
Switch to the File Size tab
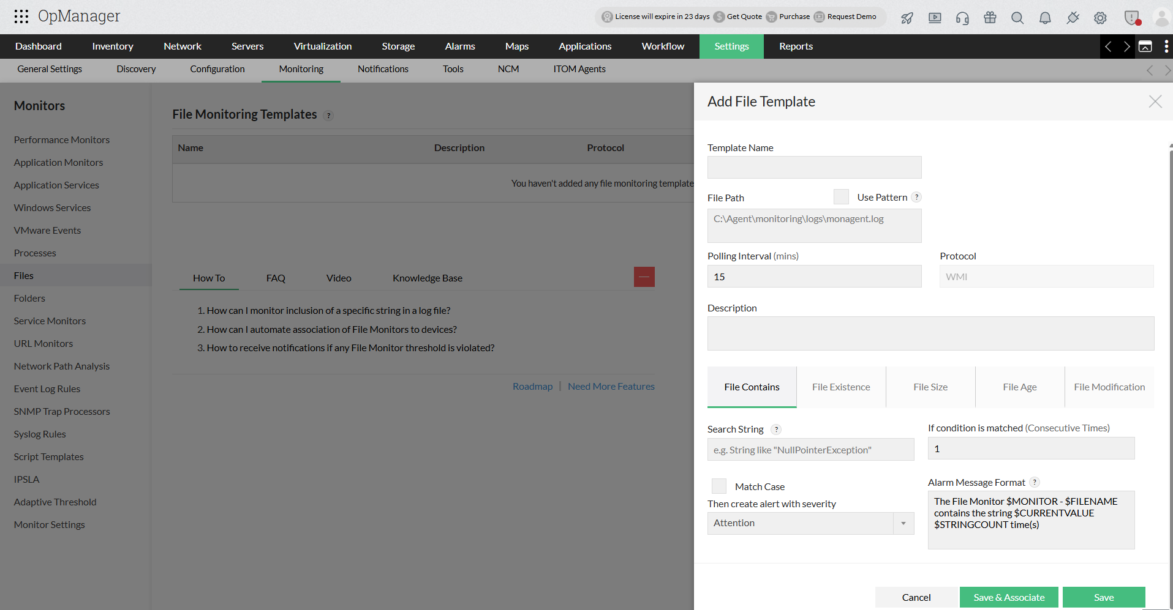click(x=930, y=387)
